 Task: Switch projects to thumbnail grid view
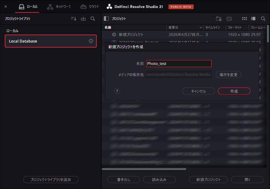pos(244,18)
